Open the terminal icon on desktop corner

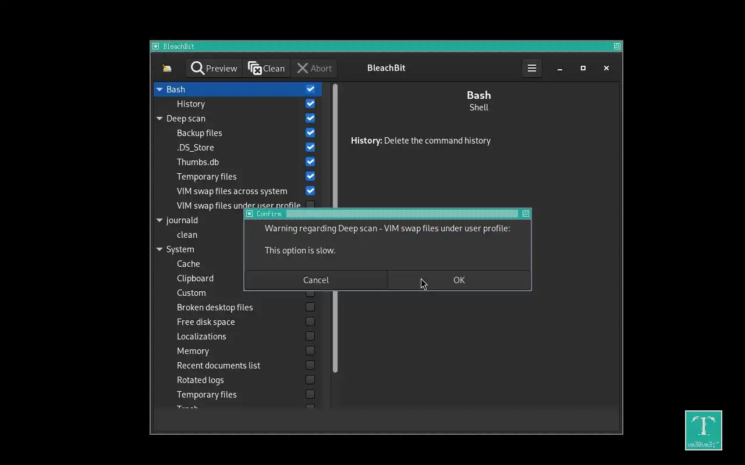pyautogui.click(x=704, y=430)
